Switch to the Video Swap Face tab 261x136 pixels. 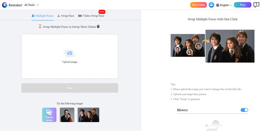pos(91,16)
